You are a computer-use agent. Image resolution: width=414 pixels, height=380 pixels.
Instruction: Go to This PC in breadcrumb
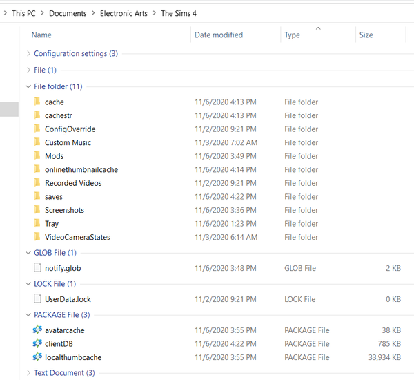[23, 13]
